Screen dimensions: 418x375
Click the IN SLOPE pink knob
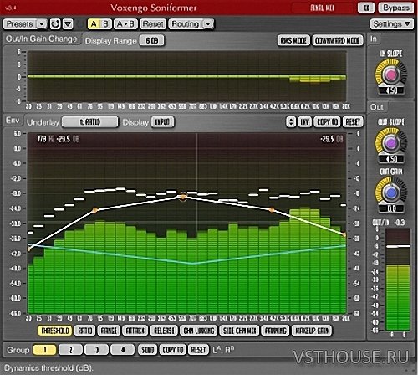[390, 74]
